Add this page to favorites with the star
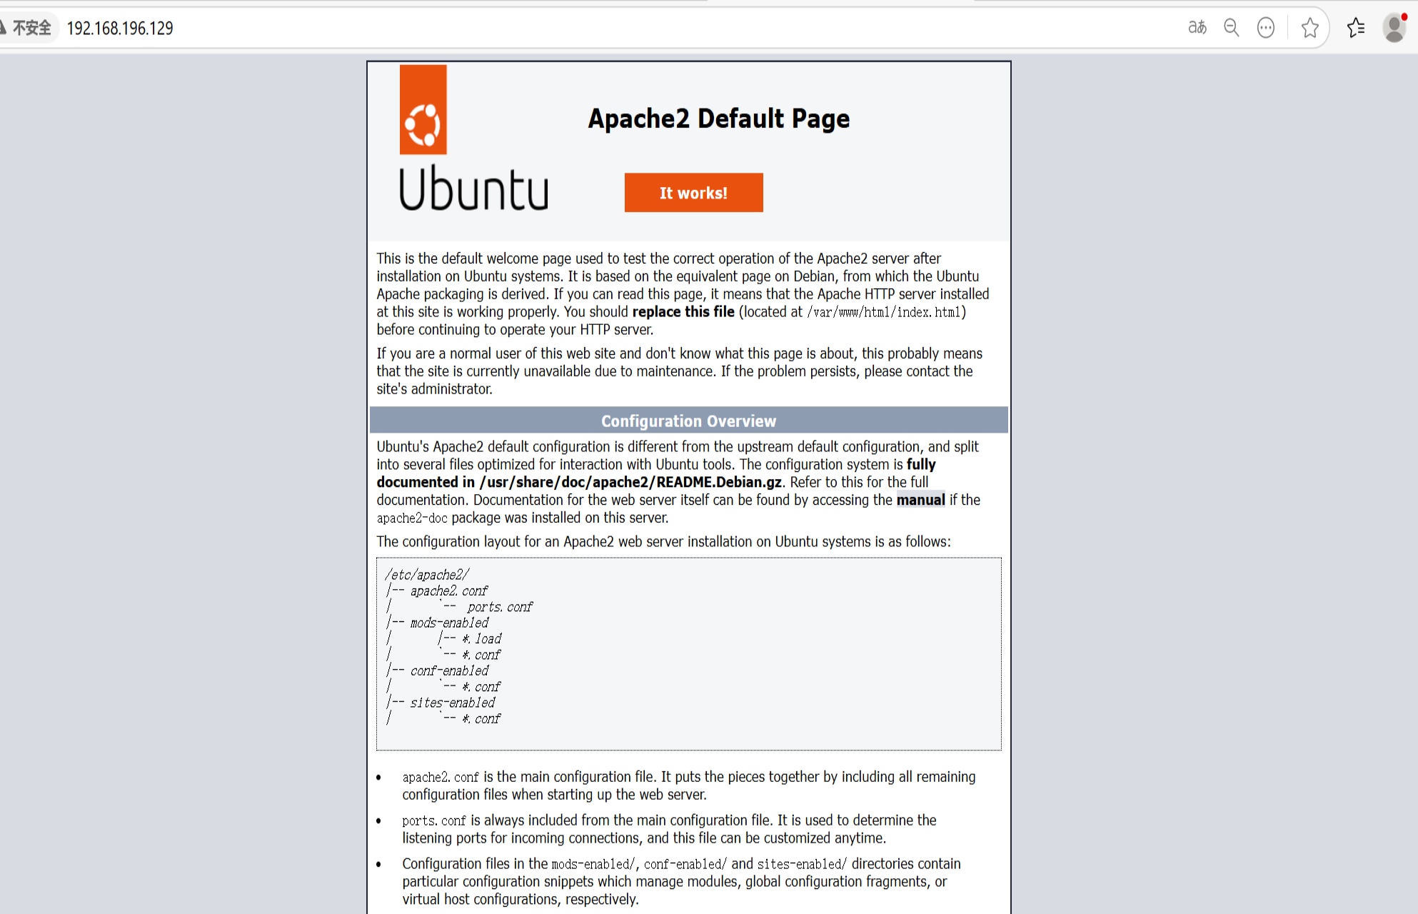Screen dimensions: 1418x914 (x=1310, y=27)
